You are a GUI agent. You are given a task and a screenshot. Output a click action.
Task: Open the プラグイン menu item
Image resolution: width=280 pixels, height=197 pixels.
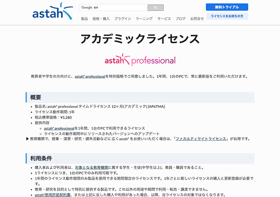123,19
